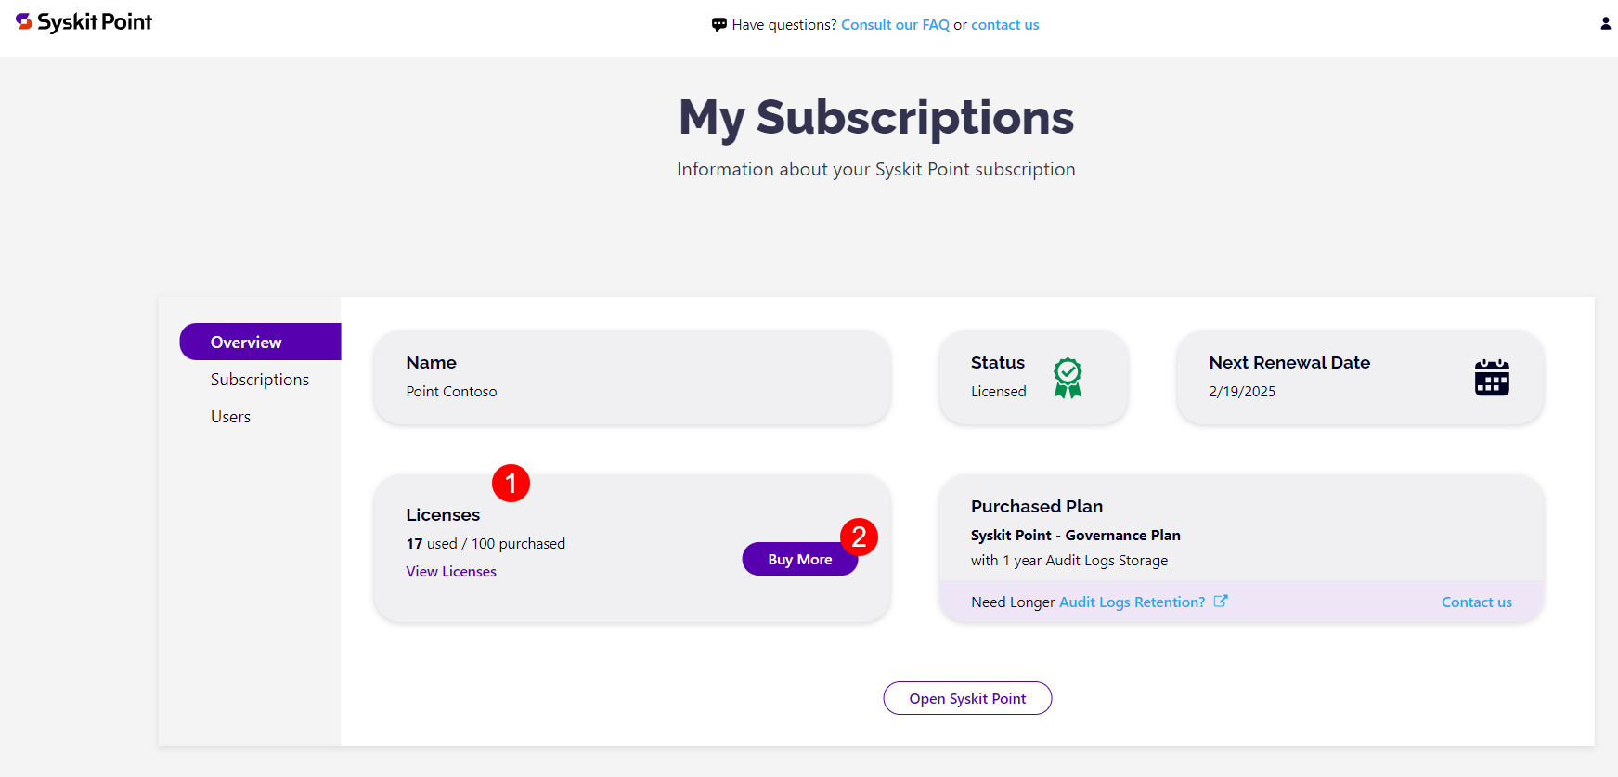Image resolution: width=1618 pixels, height=777 pixels.
Task: Click the Buy More button
Action: (799, 559)
